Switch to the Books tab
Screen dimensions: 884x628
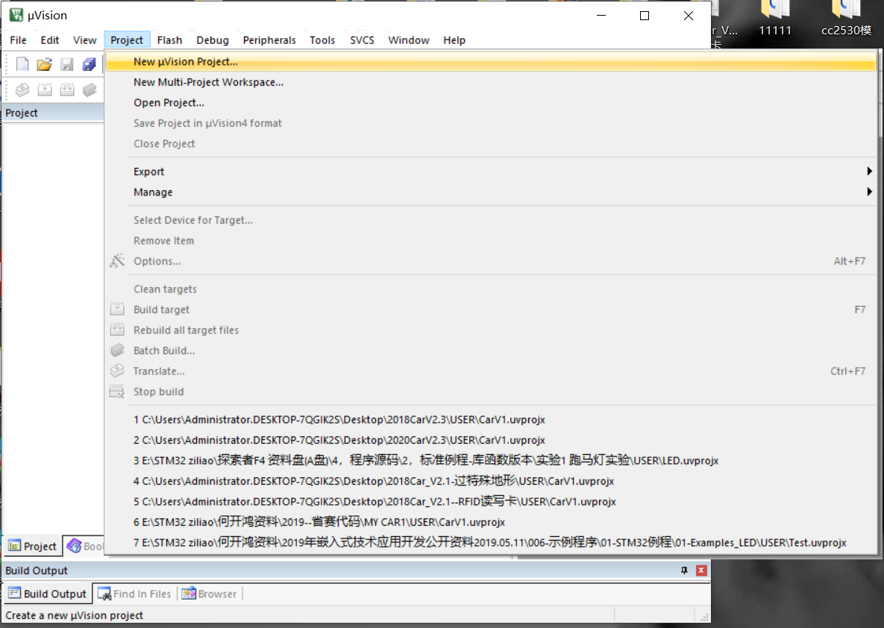click(x=84, y=546)
